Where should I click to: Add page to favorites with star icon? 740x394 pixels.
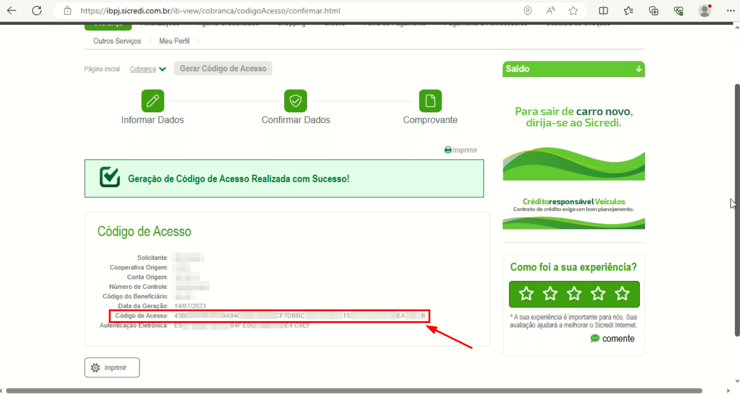573,11
